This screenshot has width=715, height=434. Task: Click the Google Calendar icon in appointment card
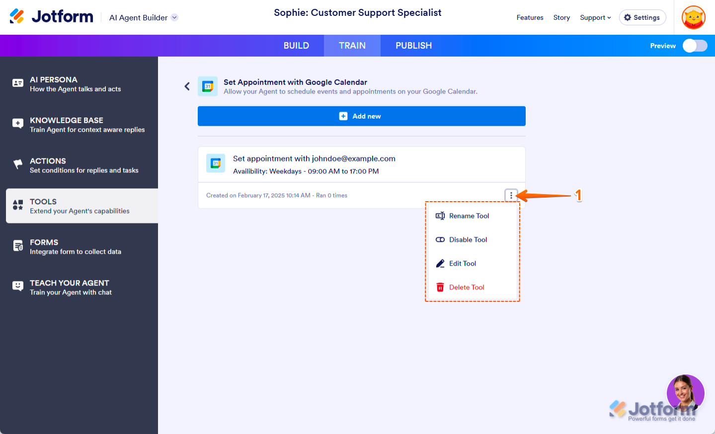pos(216,163)
